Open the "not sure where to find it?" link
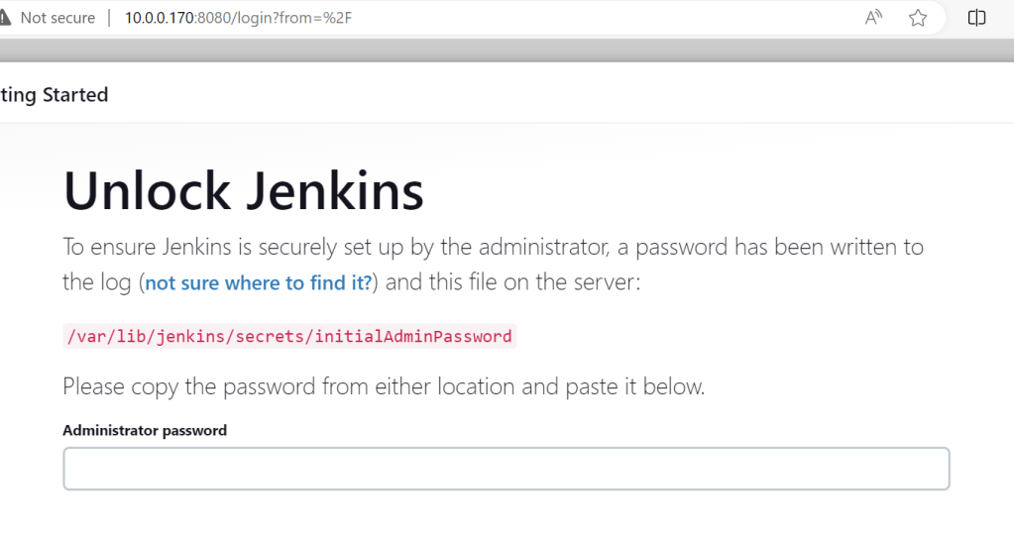This screenshot has width=1014, height=543. point(259,283)
